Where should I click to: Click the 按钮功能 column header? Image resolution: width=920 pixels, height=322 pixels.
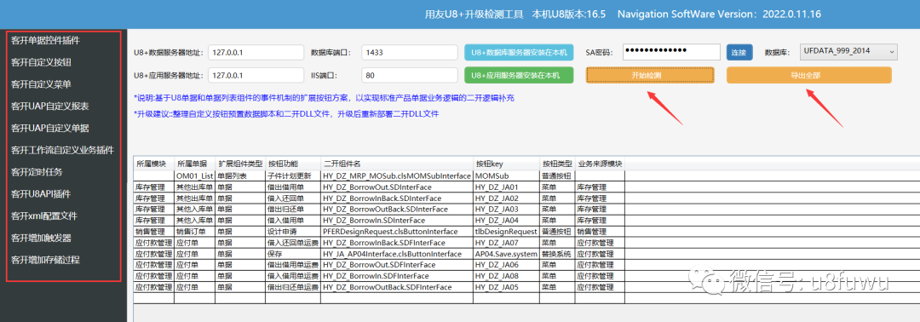click(x=293, y=164)
